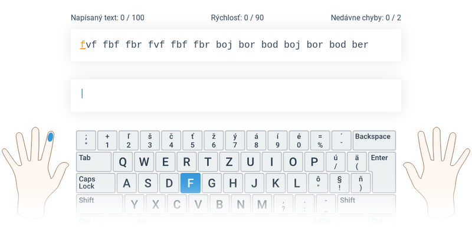The width and height of the screenshot is (472, 236).
Task: Click the ä parenthesis key
Action: coord(357,162)
